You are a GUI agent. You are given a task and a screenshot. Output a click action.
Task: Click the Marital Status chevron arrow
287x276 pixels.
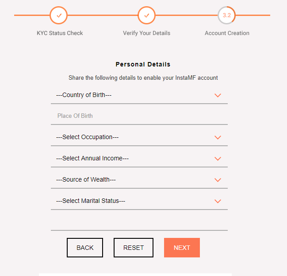(x=218, y=201)
